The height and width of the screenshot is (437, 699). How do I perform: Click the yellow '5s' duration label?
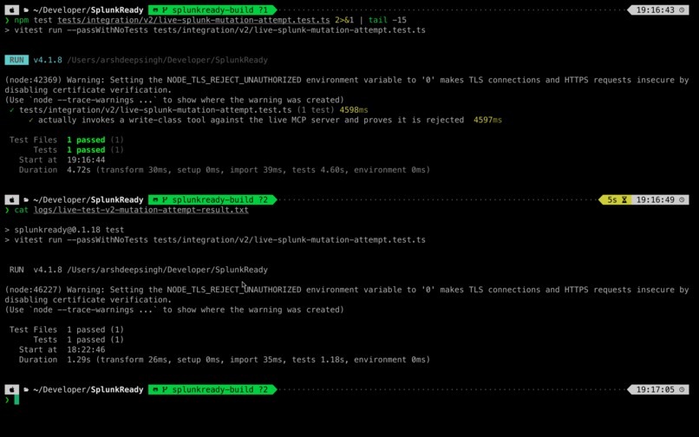pyautogui.click(x=612, y=199)
